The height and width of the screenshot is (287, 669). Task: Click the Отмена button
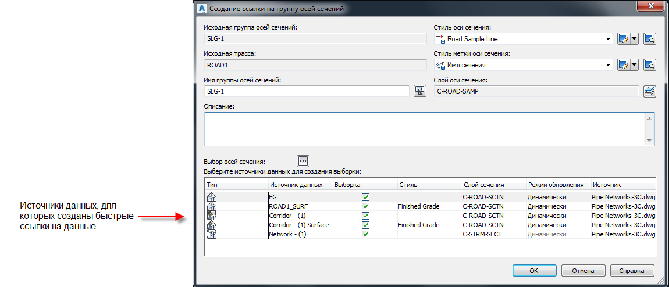583,271
